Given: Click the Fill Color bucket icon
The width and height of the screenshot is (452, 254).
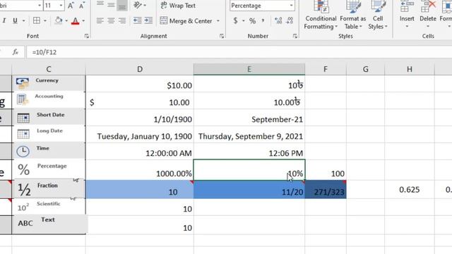Looking at the screenshot, I should click(59, 20).
